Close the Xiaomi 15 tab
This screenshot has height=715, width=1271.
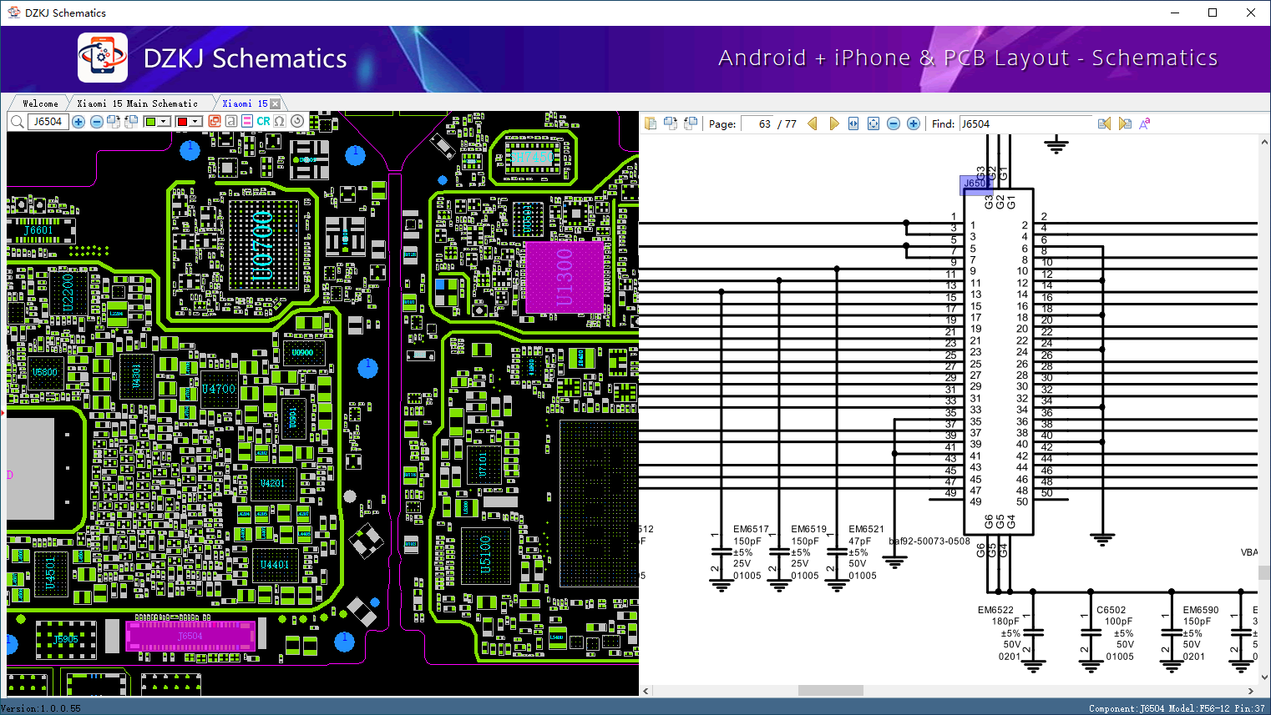coord(276,103)
